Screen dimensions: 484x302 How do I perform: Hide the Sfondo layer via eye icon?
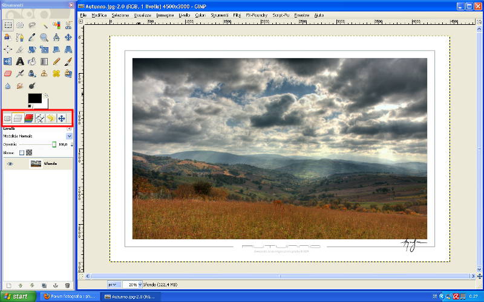point(10,164)
